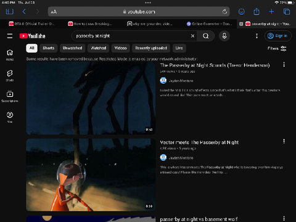Image resolution: width=296 pixels, height=222 pixels.
Task: Open Safari sidebar bookmarks panel
Action: [x=10, y=12]
